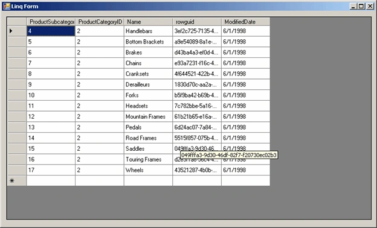Click ModifiedDate cell in Handlebars row
The height and width of the screenshot is (228, 377).
click(x=246, y=31)
